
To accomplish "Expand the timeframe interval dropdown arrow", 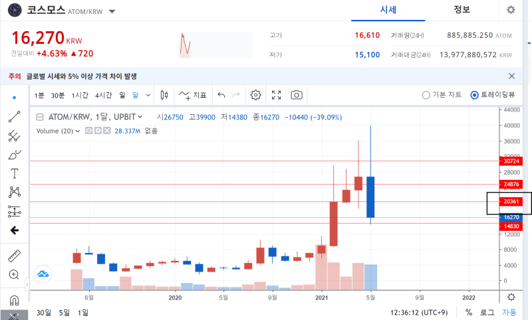I will click(x=148, y=96).
